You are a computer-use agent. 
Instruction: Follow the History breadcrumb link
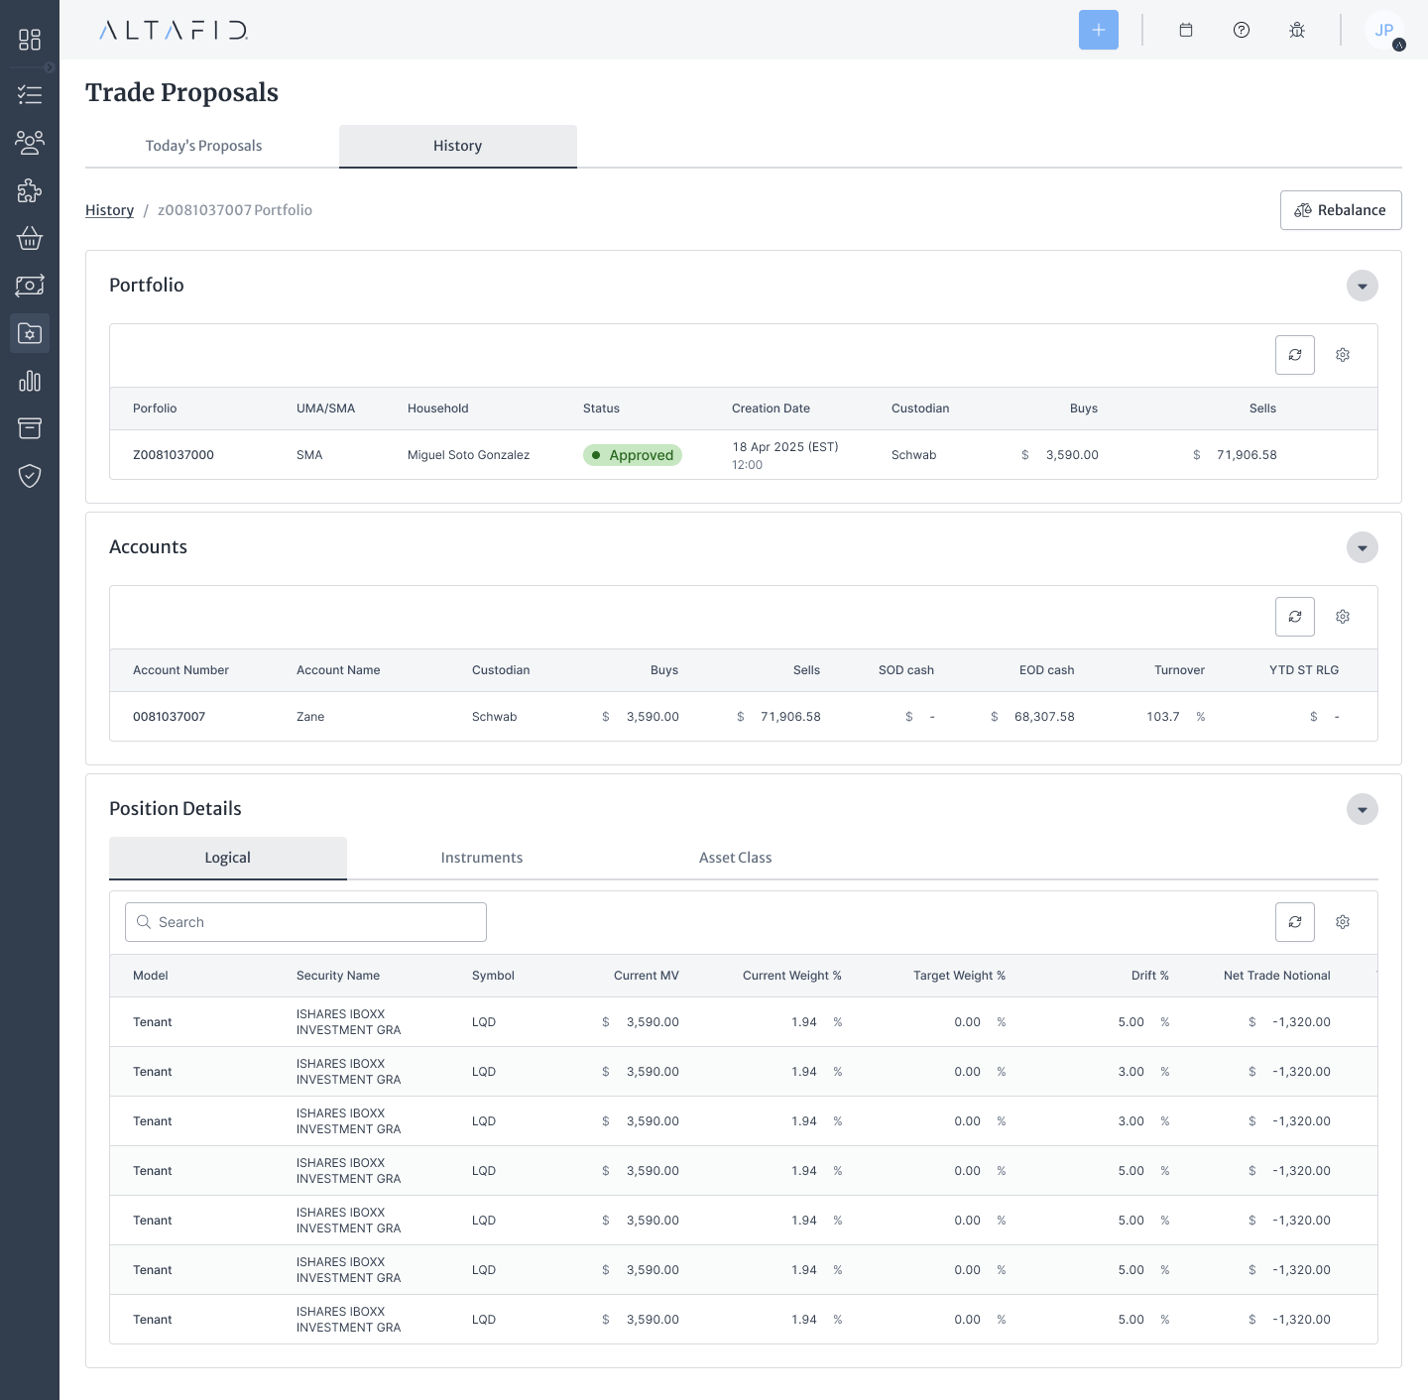(x=109, y=210)
